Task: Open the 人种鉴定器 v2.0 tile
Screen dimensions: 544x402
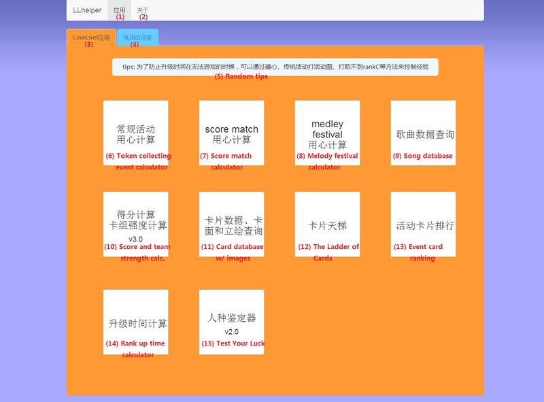Action: click(x=231, y=322)
